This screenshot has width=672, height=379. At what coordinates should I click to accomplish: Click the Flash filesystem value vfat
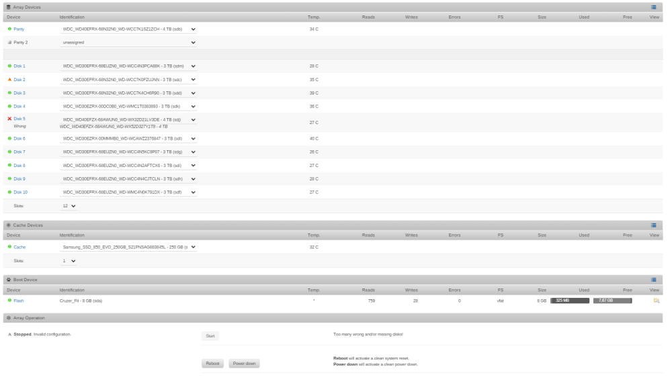pyautogui.click(x=500, y=301)
